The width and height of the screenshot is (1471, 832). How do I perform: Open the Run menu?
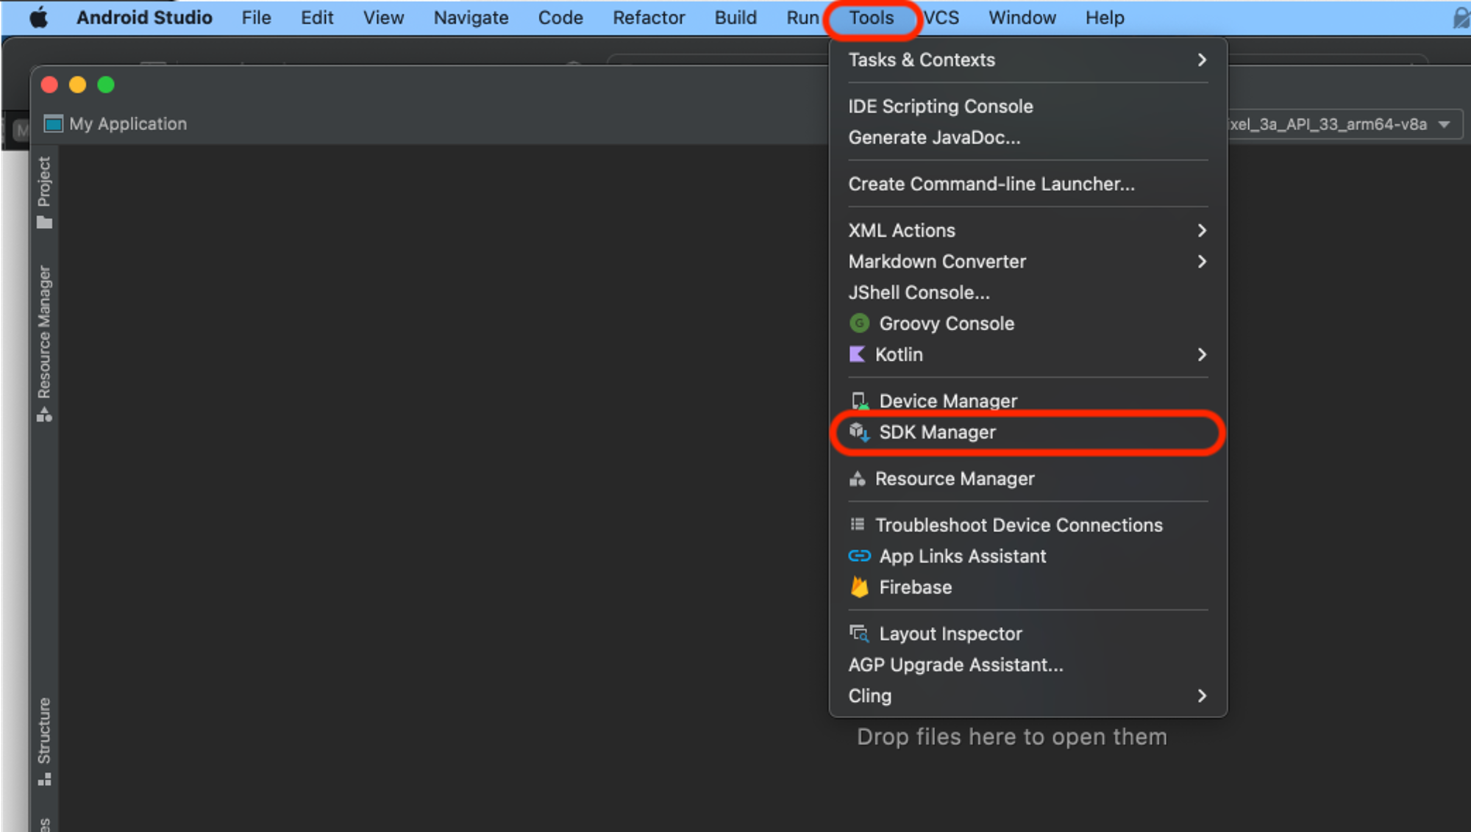tap(802, 18)
